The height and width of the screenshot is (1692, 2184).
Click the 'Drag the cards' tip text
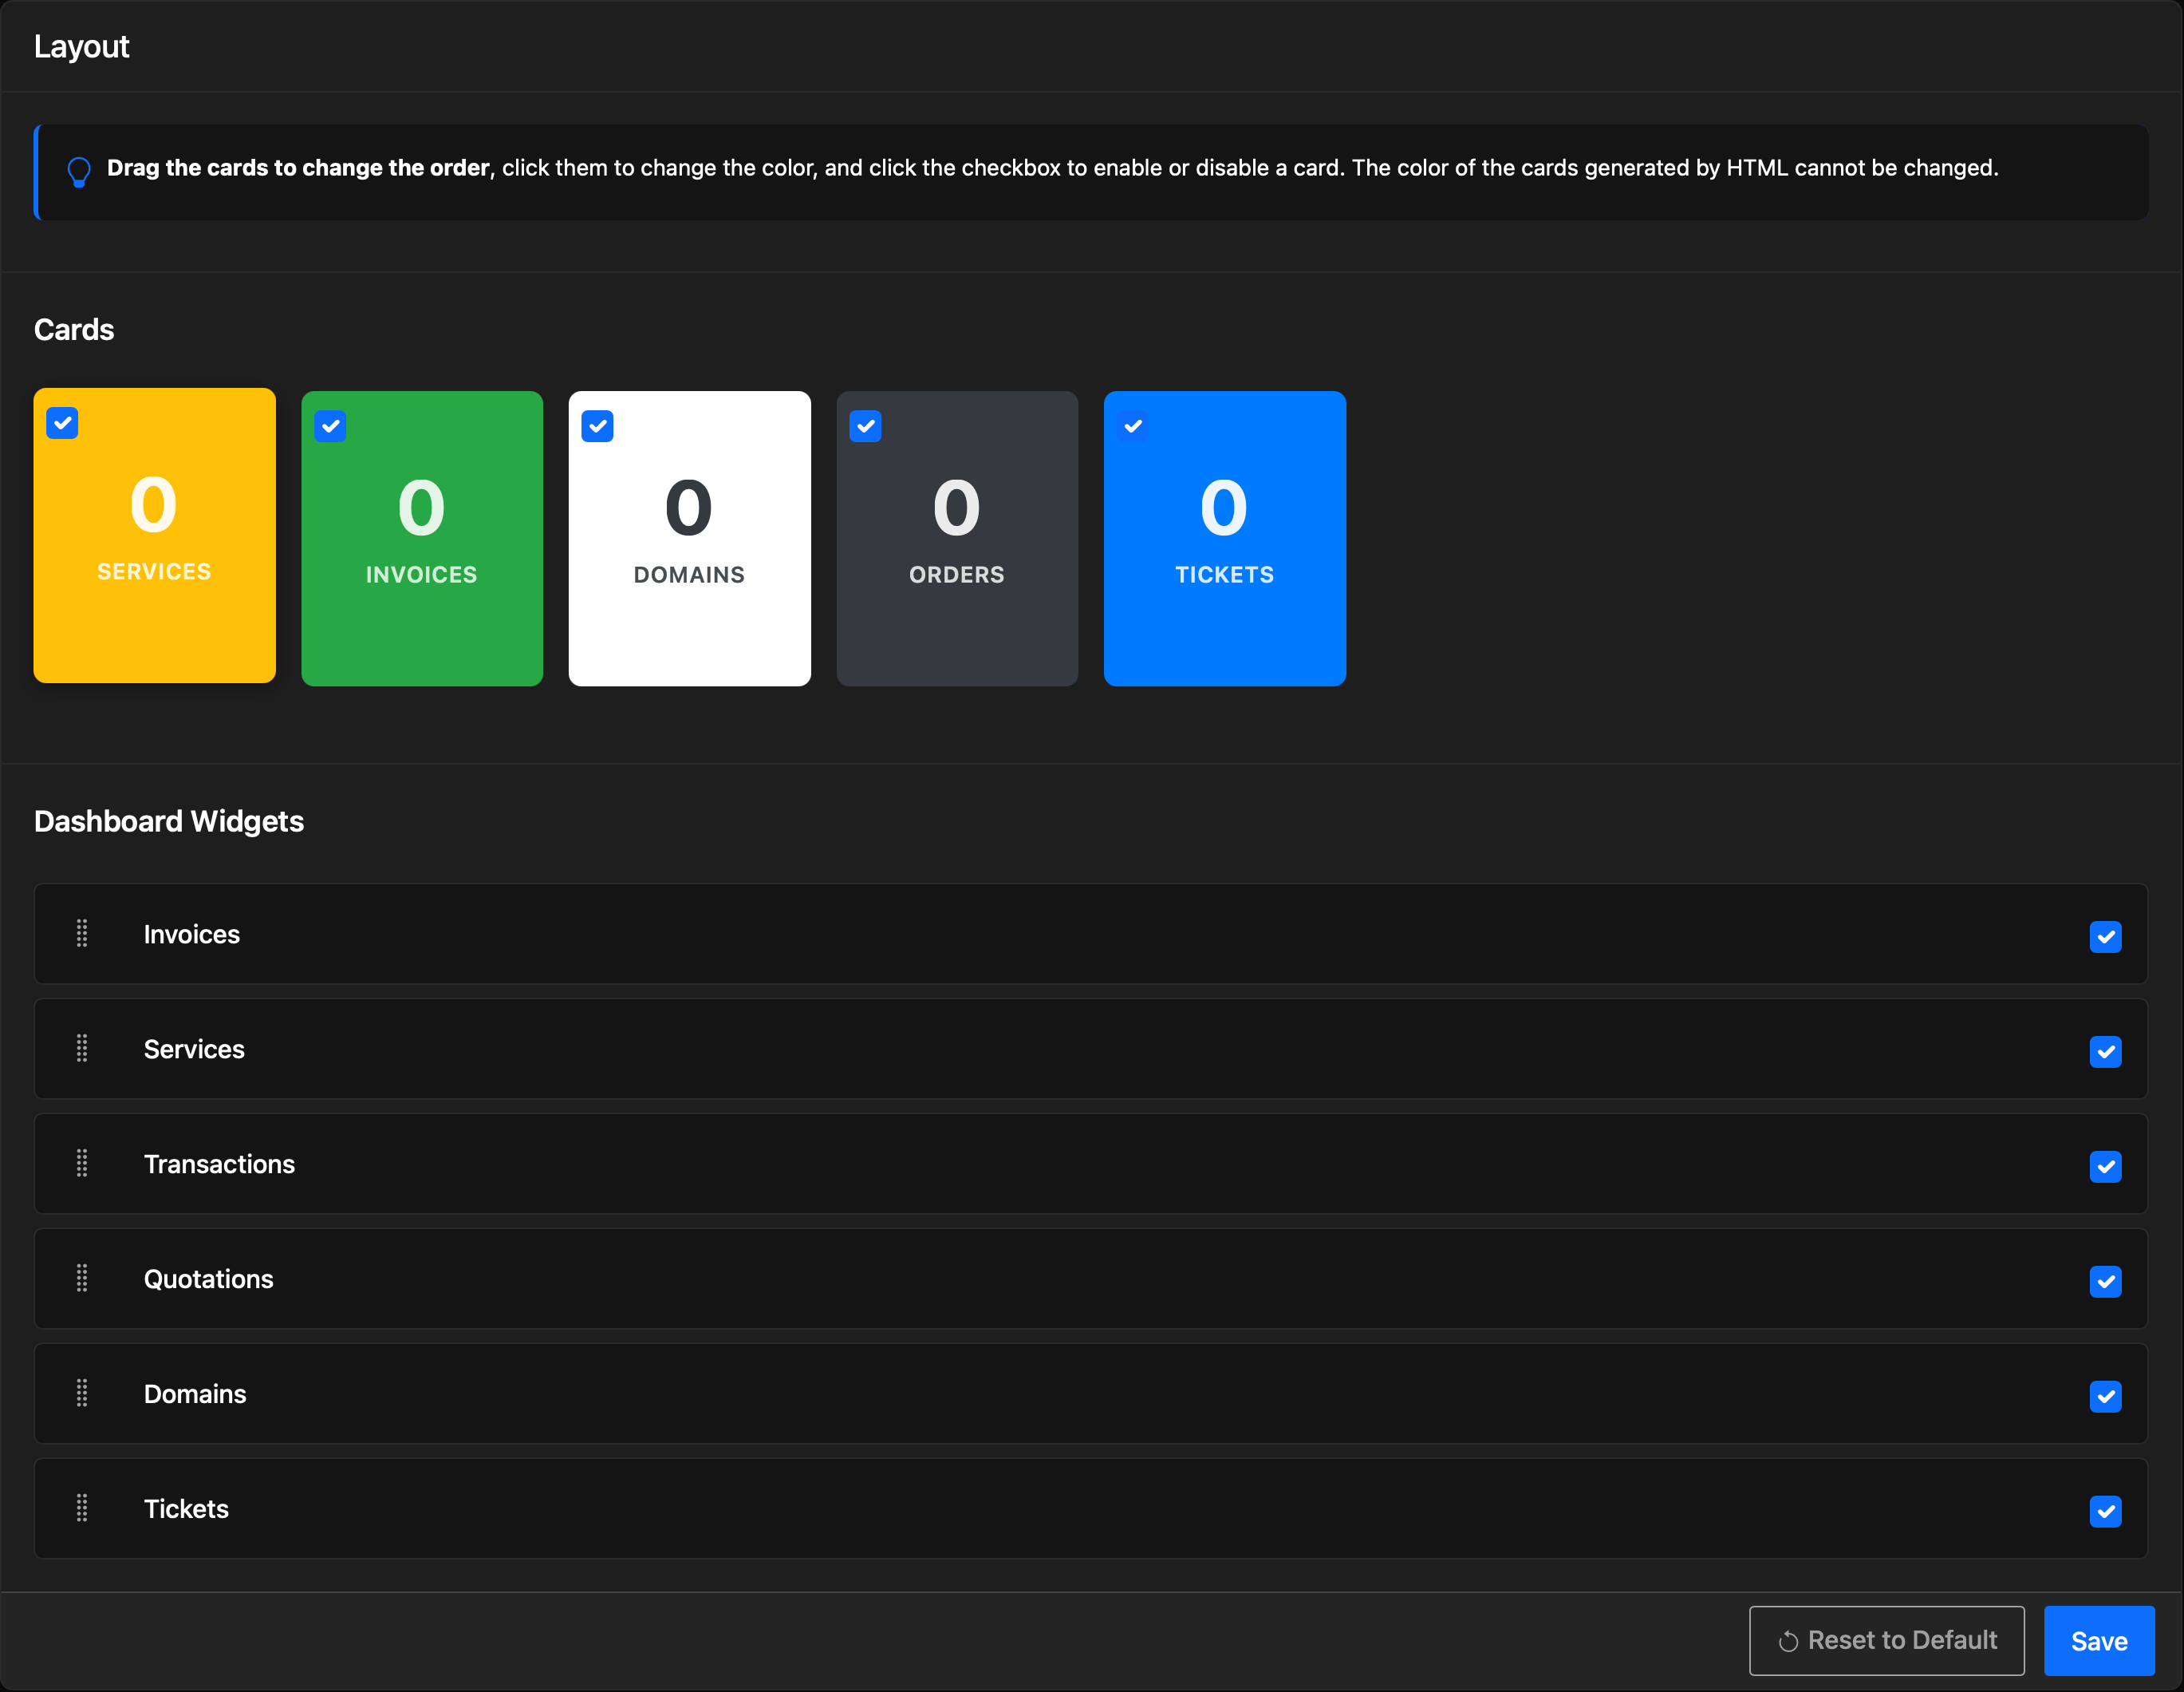click(1052, 168)
